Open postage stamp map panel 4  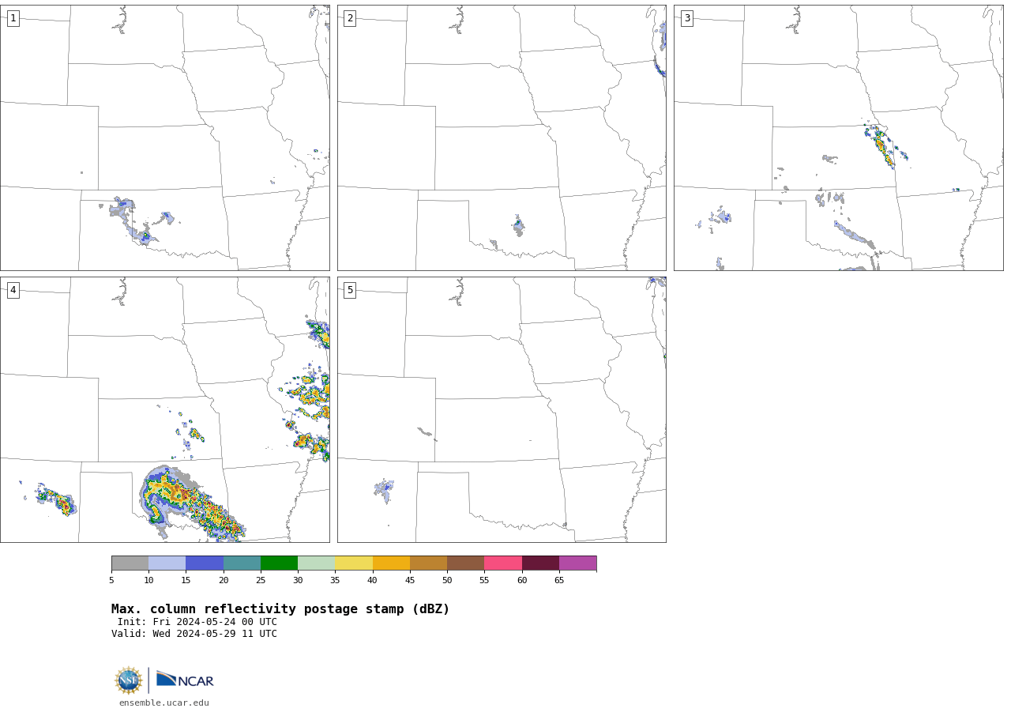[165, 409]
